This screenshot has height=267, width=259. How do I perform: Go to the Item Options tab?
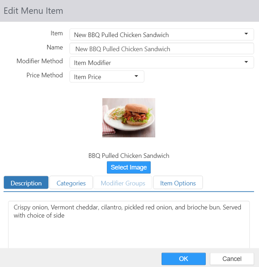pos(178,183)
